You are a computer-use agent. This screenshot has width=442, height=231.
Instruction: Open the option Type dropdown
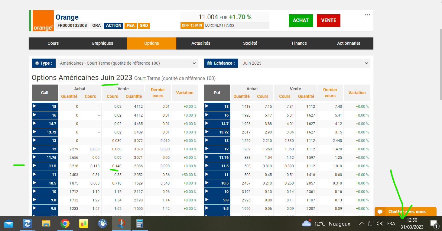[127, 63]
